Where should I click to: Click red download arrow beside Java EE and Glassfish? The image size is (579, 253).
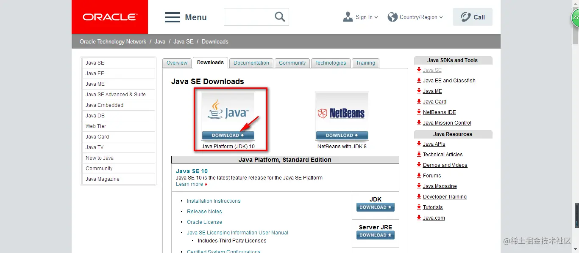[x=419, y=80]
